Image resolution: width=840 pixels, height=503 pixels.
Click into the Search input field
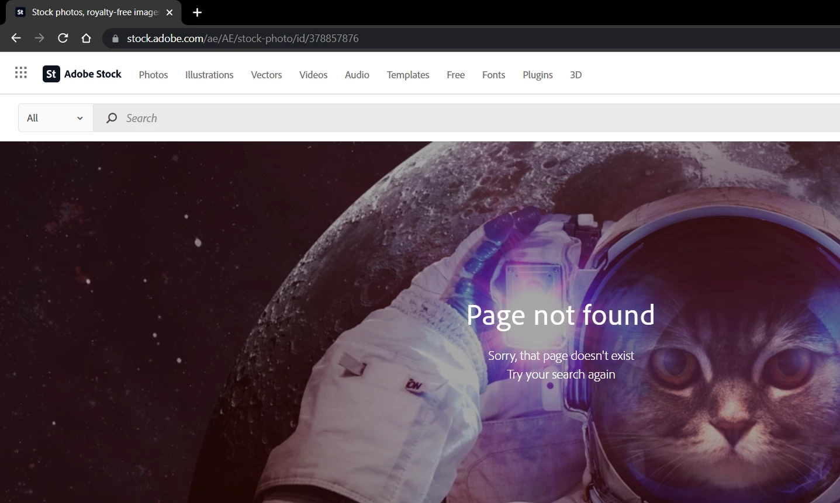pos(468,118)
